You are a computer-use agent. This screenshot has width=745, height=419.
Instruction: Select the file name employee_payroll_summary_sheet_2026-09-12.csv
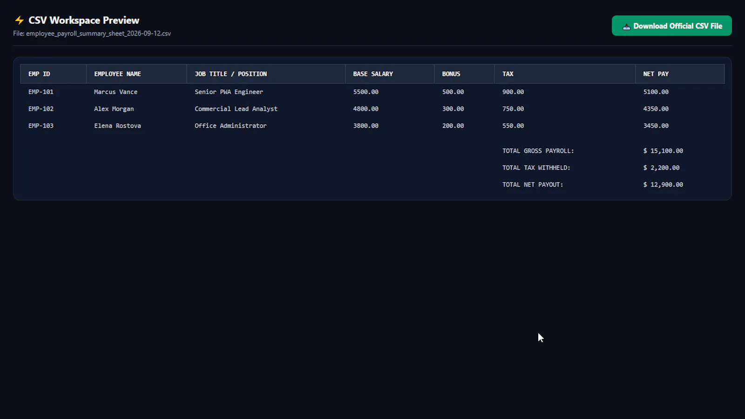98,34
